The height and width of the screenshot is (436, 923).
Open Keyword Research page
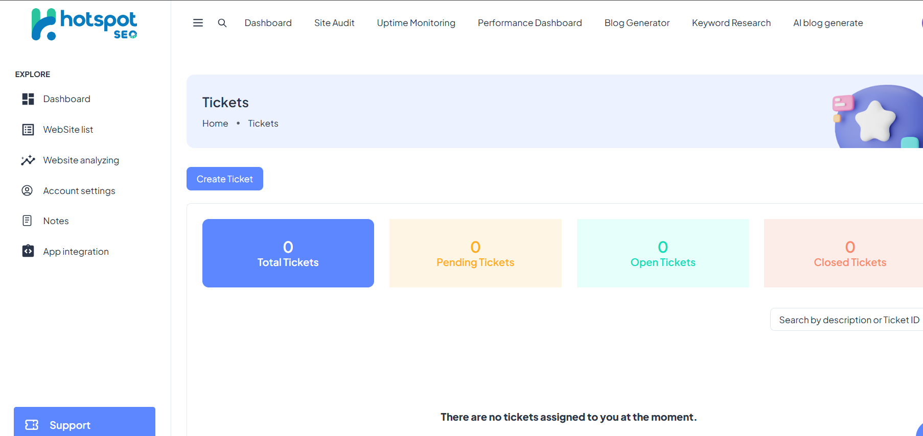731,23
